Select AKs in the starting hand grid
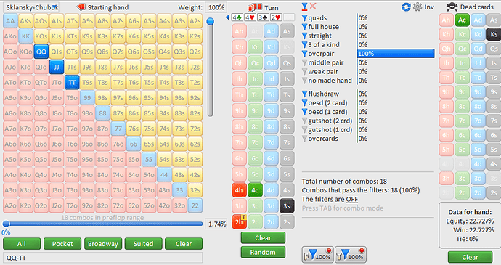501x265 pixels. [25, 21]
